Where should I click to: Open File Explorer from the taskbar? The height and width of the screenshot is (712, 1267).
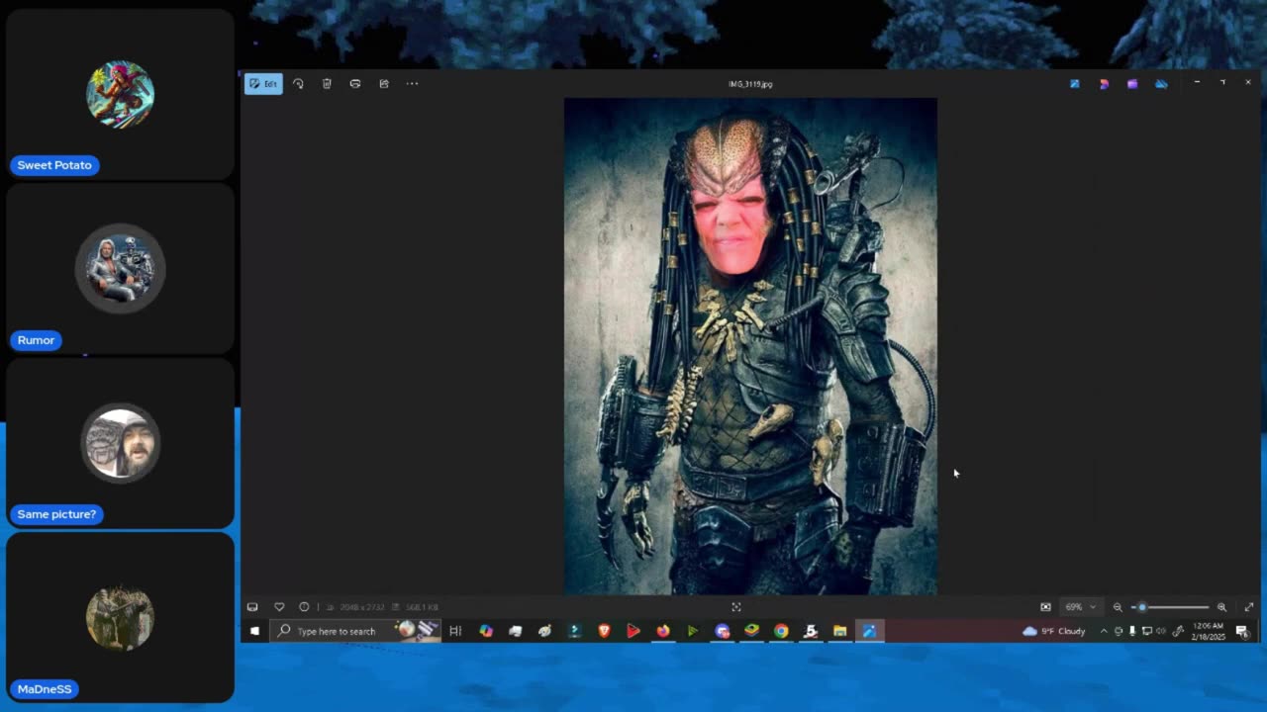840,631
